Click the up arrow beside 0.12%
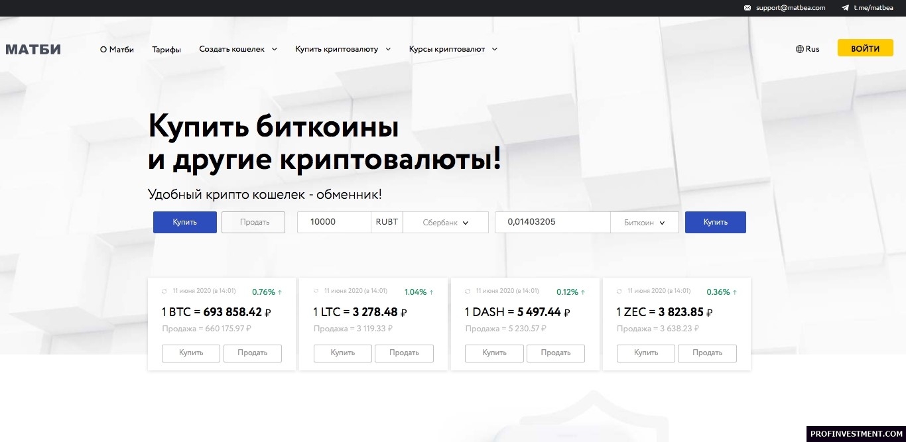Image resolution: width=906 pixels, height=442 pixels. click(x=583, y=292)
